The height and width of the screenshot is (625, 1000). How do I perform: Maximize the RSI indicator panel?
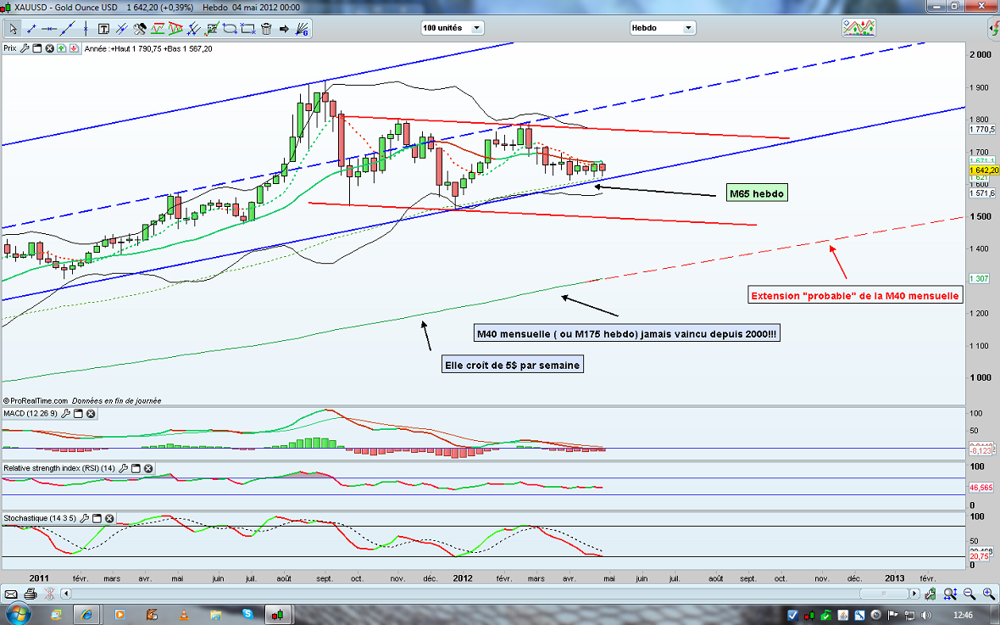tap(135, 468)
